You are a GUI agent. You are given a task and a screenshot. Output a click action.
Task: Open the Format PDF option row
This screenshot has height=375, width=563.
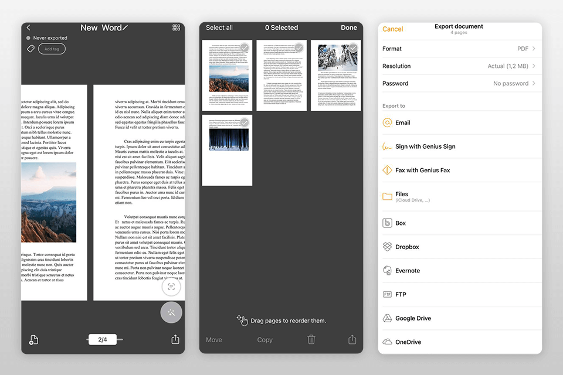[x=460, y=49]
